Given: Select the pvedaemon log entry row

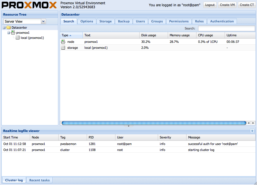Looking at the screenshot, I should (x=128, y=144).
